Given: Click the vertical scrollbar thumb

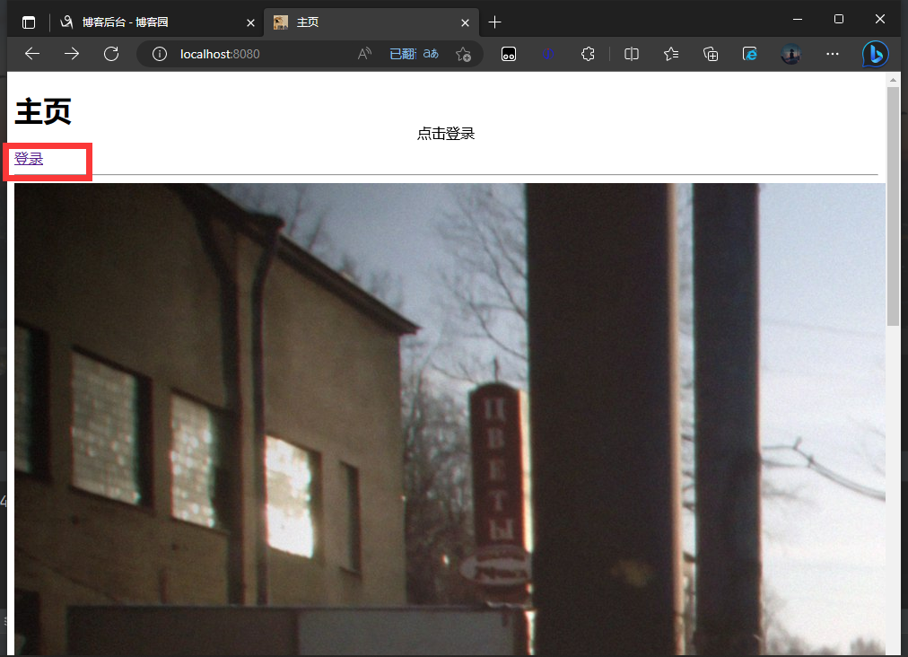Looking at the screenshot, I should (x=893, y=206).
